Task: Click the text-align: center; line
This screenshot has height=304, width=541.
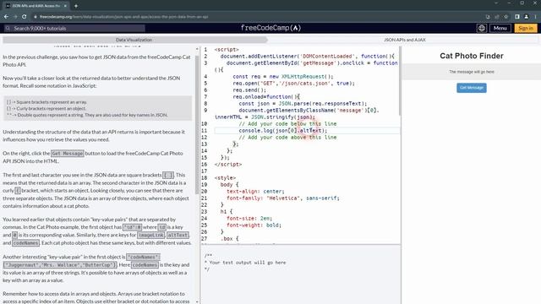Action: (255, 192)
